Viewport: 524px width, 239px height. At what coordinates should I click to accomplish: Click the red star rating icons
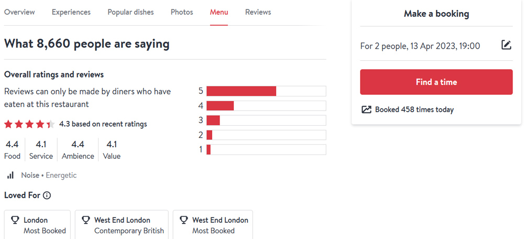tap(29, 124)
